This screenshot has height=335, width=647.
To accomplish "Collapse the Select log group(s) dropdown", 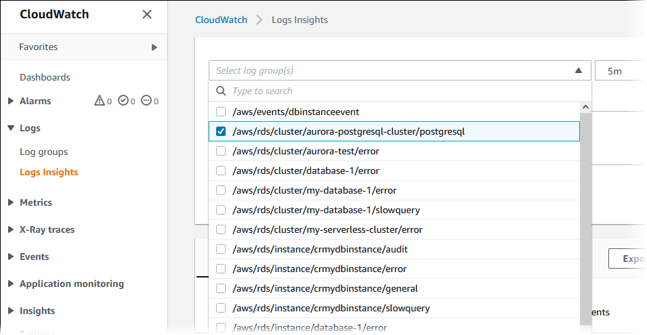I will 578,70.
